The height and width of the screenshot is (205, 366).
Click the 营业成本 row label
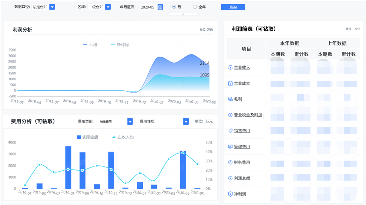[x=242, y=83]
